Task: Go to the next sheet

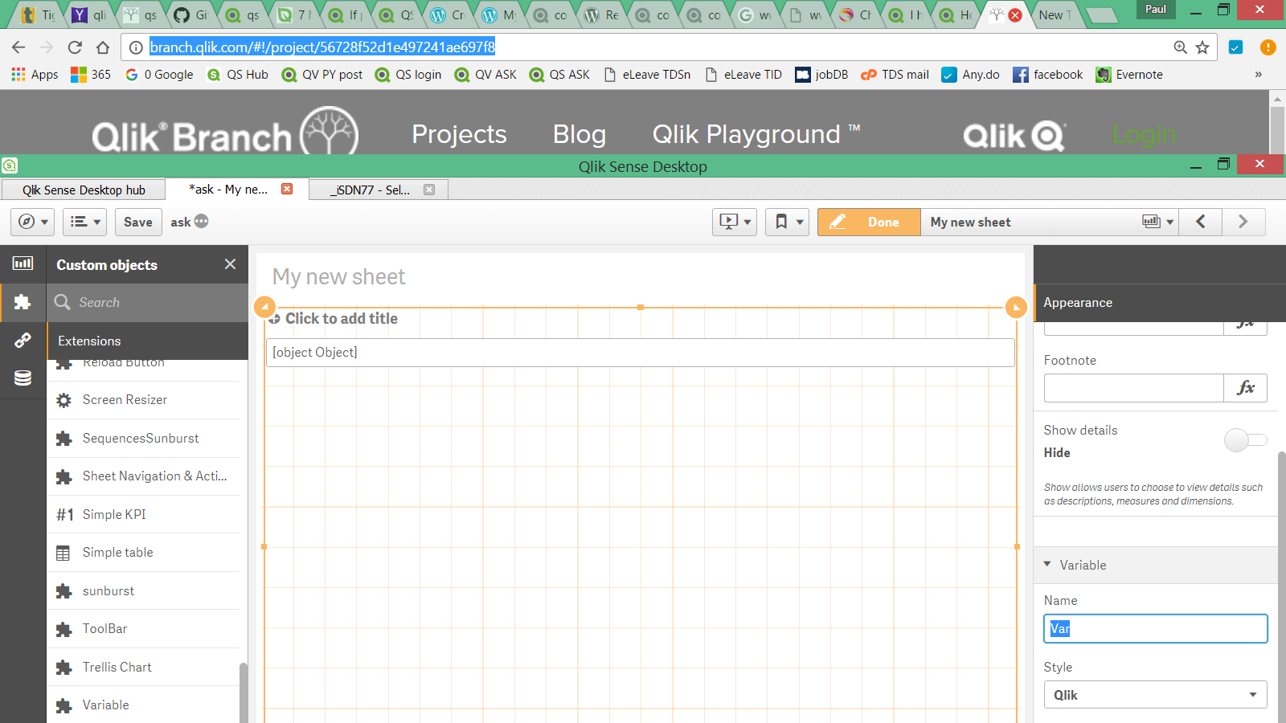Action: 1243,222
